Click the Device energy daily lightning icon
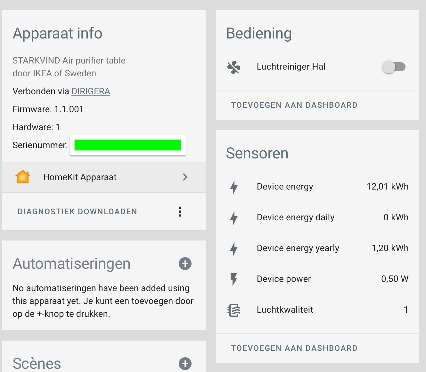Screen dimensions: 426x372 234,218
